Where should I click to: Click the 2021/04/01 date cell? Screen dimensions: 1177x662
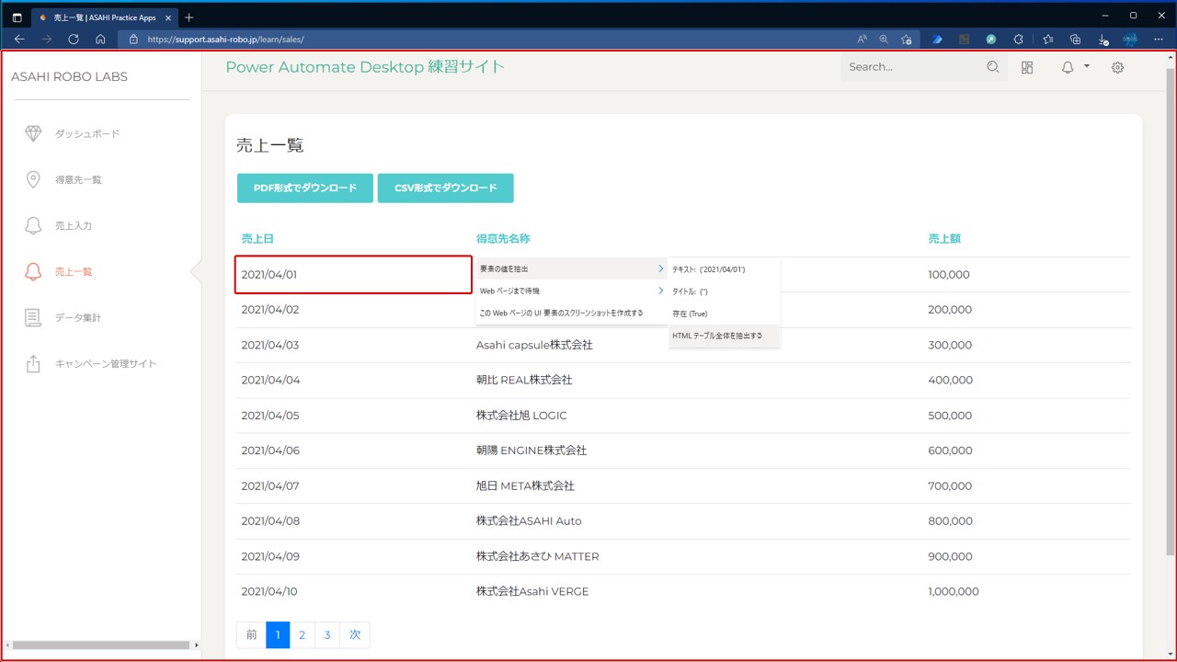click(x=354, y=275)
